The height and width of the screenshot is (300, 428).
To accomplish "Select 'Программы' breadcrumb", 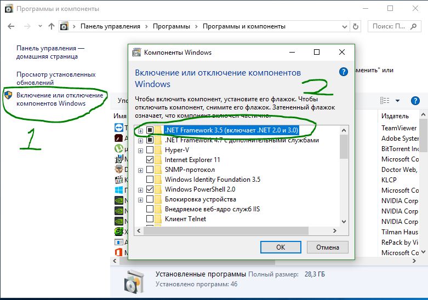I will (172, 26).
